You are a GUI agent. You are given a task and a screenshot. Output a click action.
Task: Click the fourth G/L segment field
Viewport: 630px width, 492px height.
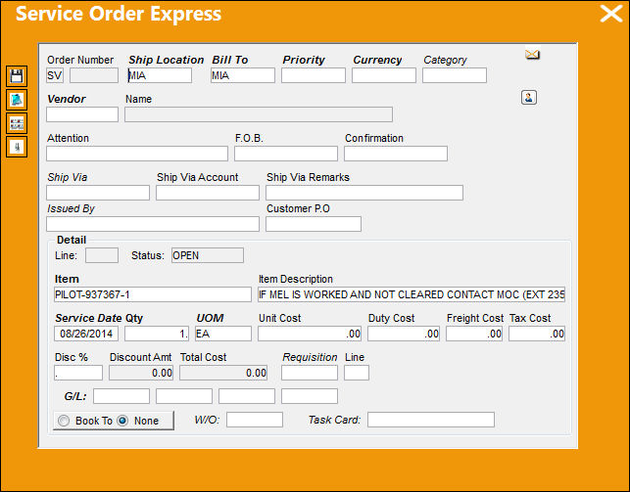click(310, 396)
